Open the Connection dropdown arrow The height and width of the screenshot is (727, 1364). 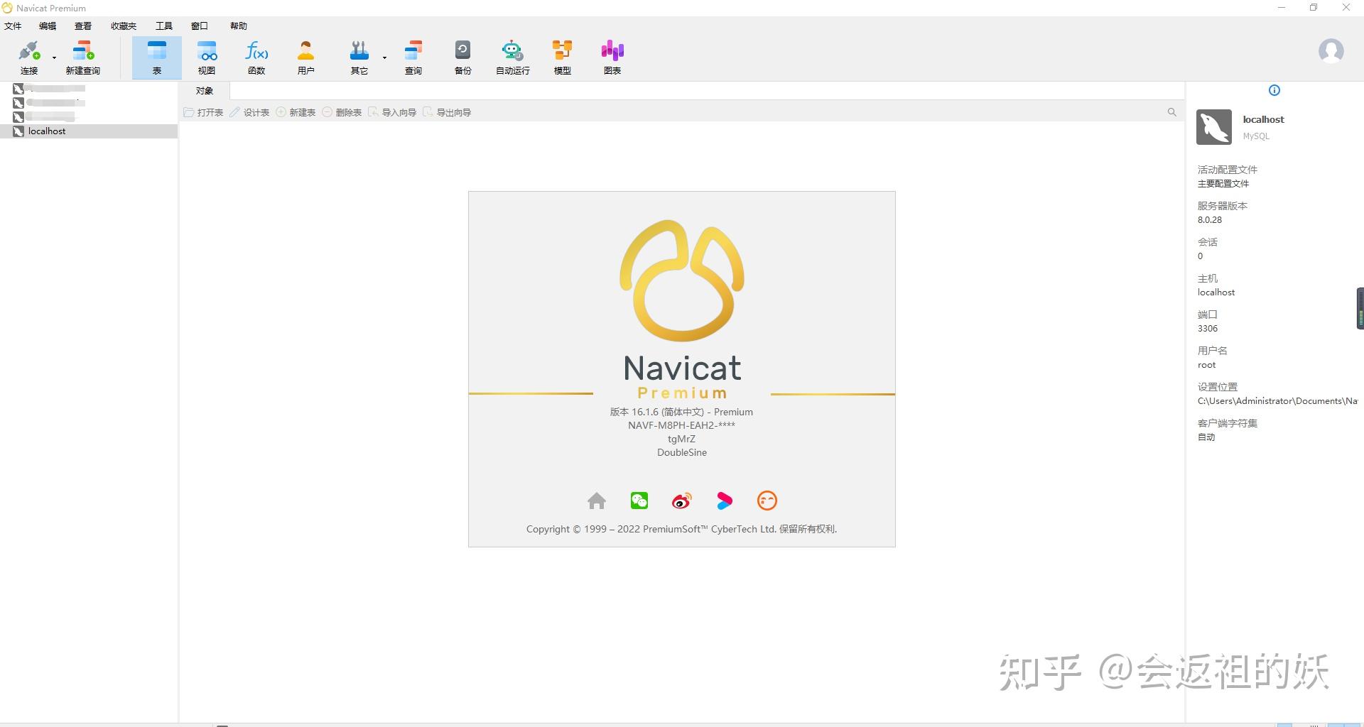(x=54, y=58)
